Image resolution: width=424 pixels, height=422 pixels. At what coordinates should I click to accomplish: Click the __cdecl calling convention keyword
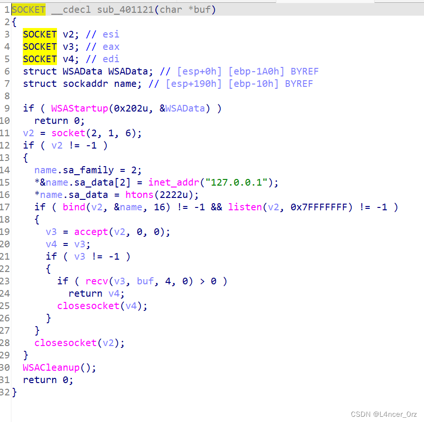pyautogui.click(x=71, y=10)
